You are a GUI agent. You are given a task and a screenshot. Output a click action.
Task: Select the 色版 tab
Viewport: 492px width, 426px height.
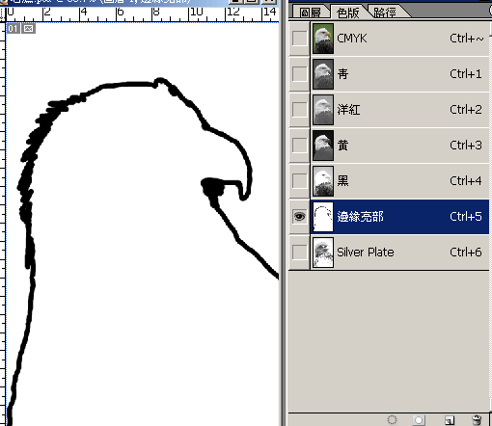[348, 13]
